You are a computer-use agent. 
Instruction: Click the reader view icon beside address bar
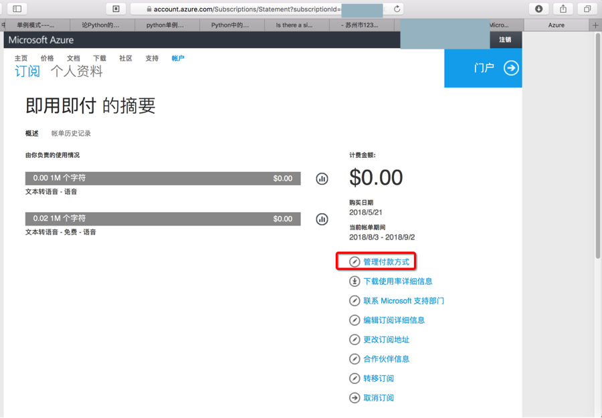point(116,9)
